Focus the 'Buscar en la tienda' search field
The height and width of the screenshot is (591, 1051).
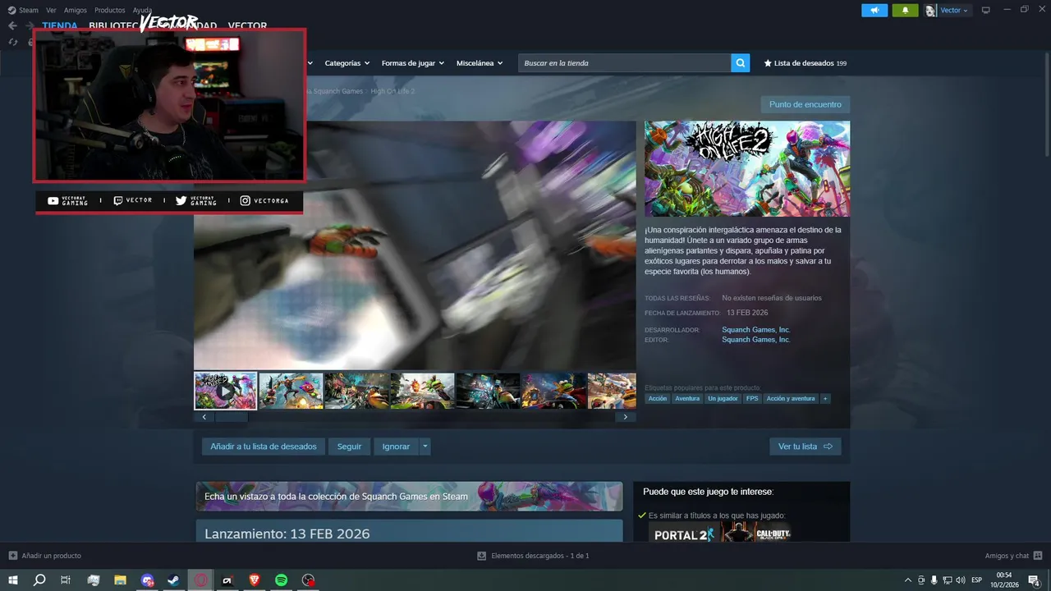pyautogui.click(x=624, y=63)
